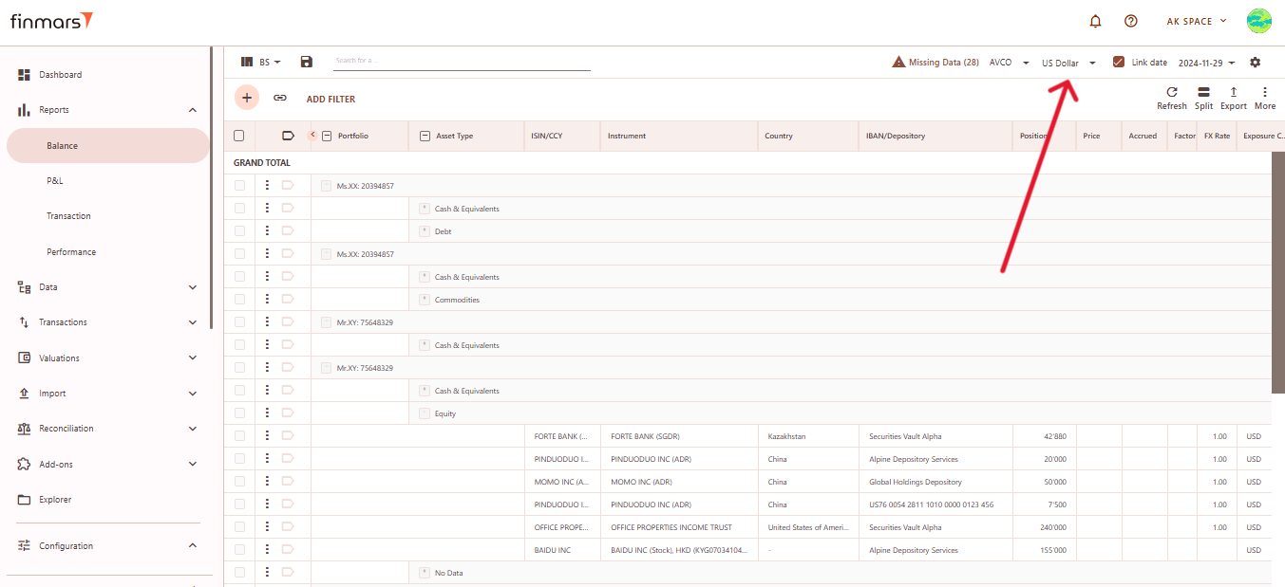Click the ADD FILTER button
Screen dimensions: 1285x587
coord(331,99)
